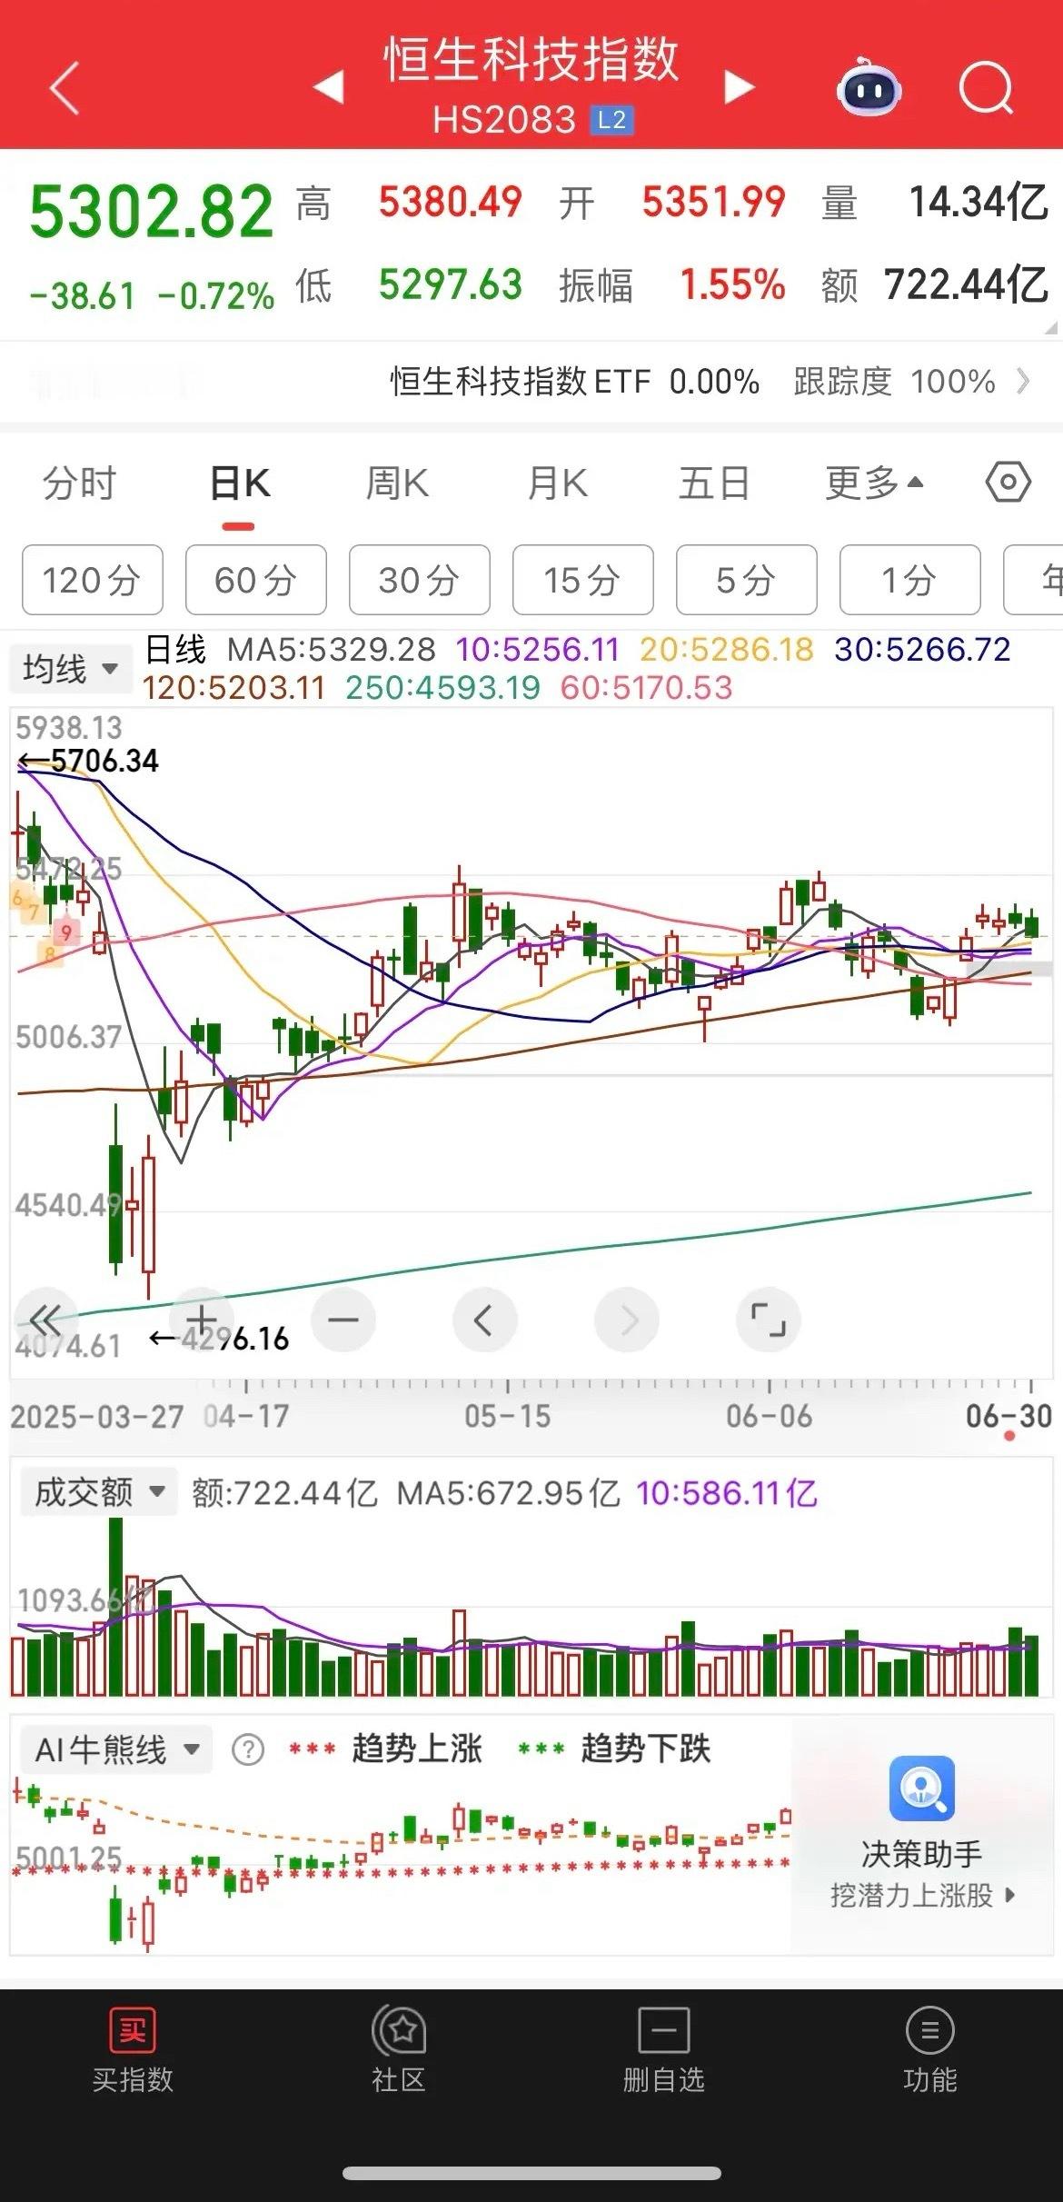Screen dimensions: 1063x2202
Task: Open AI牛熊线 help question mark
Action: (247, 1749)
